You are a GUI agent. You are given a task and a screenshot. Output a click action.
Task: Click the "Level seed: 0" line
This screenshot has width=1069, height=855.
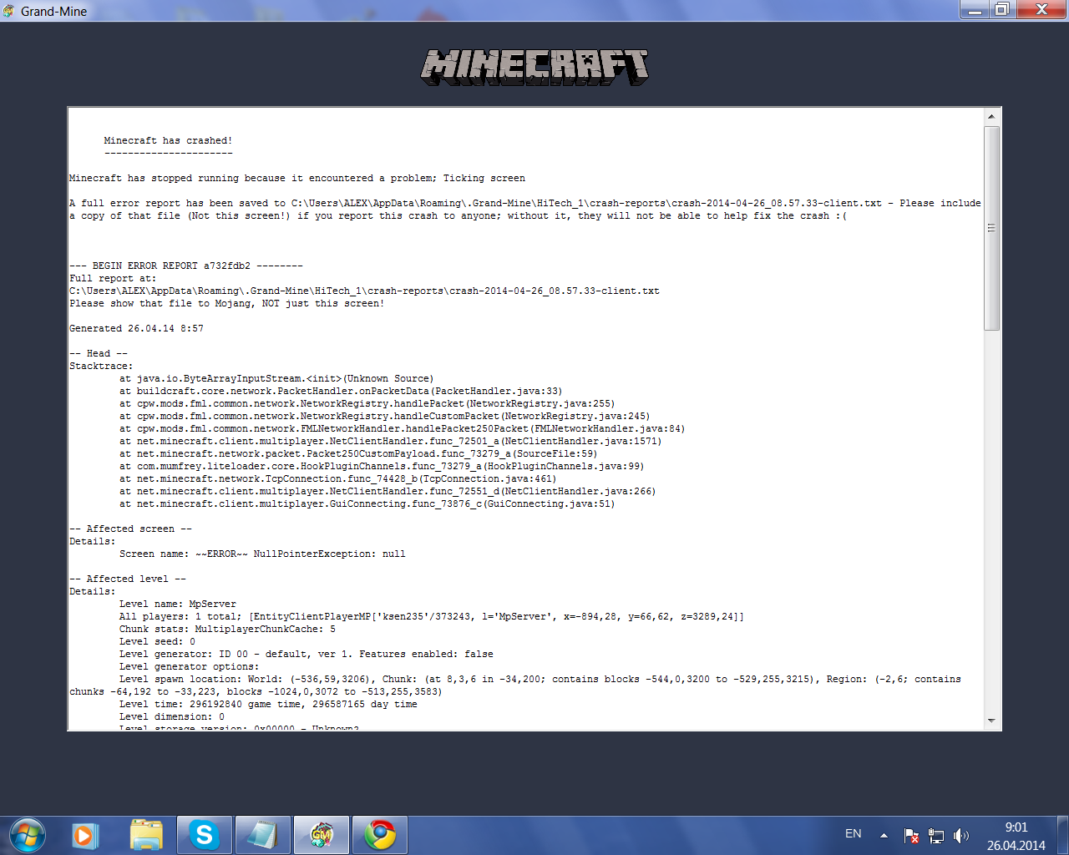[x=157, y=641]
